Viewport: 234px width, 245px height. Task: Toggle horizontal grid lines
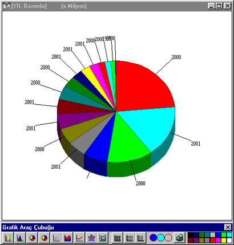[x=129, y=238]
